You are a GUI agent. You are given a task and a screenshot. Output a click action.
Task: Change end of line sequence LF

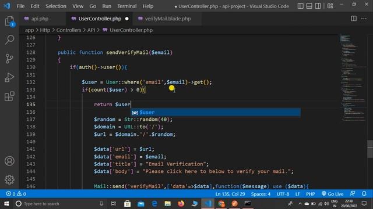click(x=297, y=194)
